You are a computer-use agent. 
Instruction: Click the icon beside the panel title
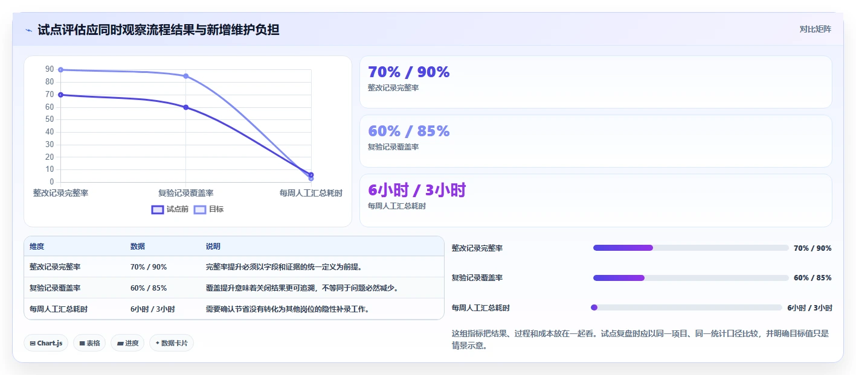point(28,30)
